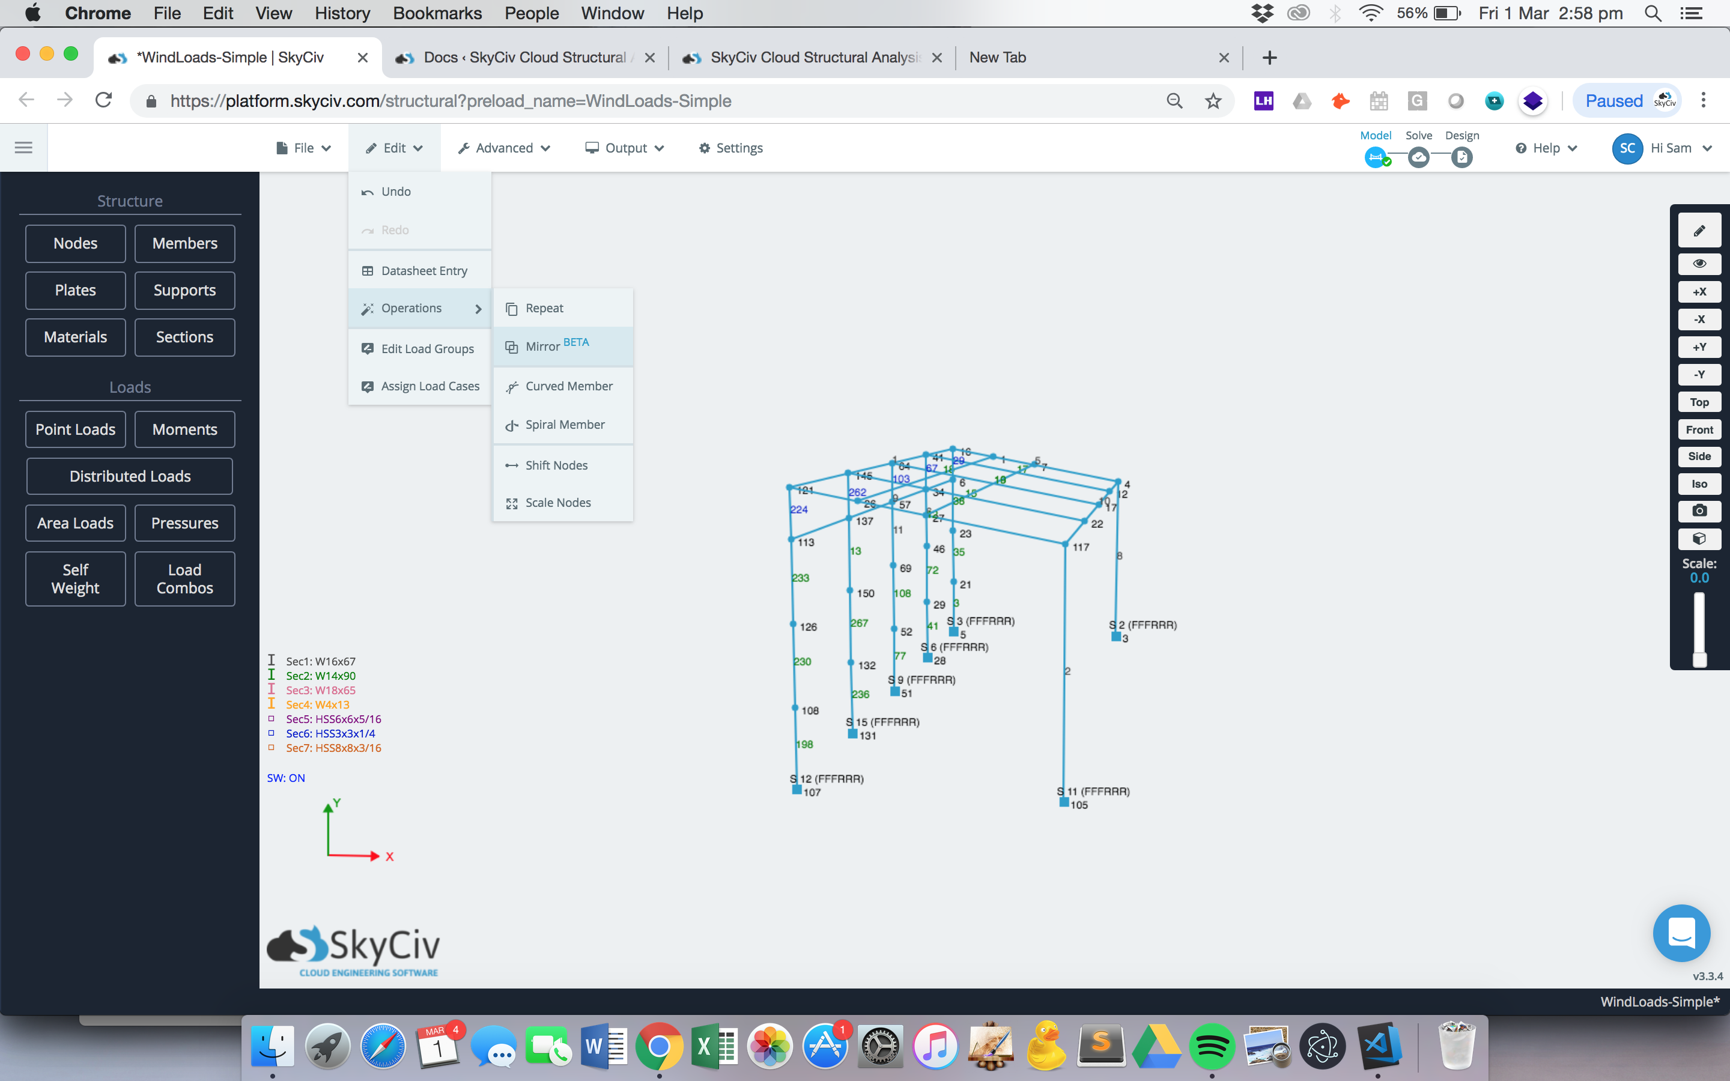This screenshot has width=1730, height=1081.
Task: Open the Supports panel
Action: coord(184,290)
